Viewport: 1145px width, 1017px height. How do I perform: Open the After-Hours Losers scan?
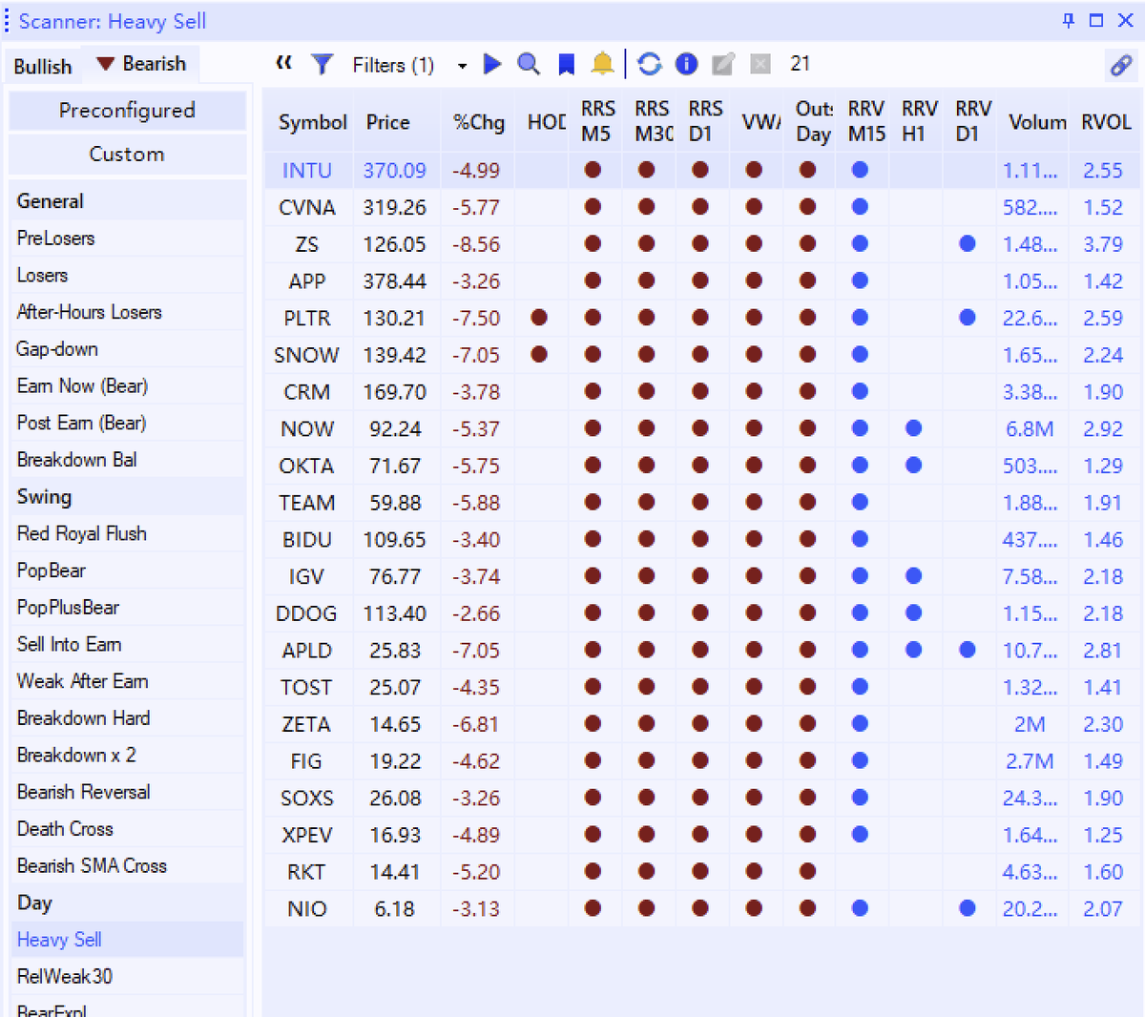[x=127, y=312]
